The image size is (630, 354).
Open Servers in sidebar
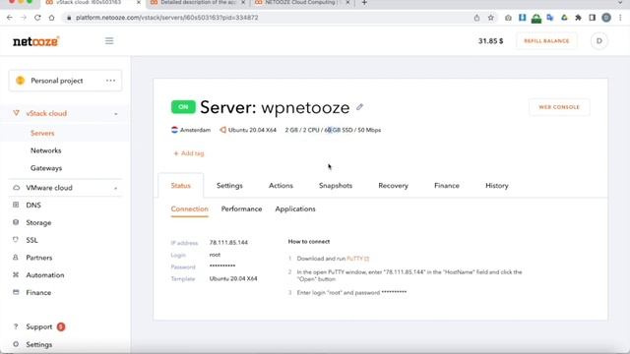point(42,133)
